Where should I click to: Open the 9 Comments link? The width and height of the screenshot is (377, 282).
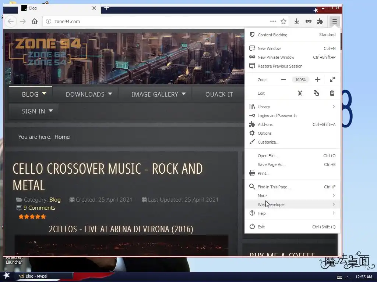39,208
